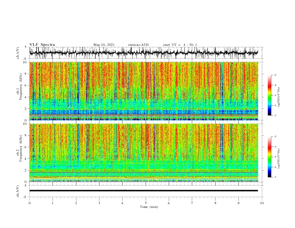The height and width of the screenshot is (228, 295).
Task: Click the ch.2 'log(PSD)(V²/Hz)' colorbar label
Action: pos(279,158)
